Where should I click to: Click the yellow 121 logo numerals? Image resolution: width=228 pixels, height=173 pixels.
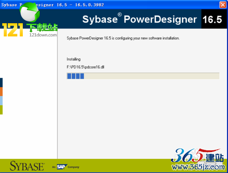(x=13, y=30)
